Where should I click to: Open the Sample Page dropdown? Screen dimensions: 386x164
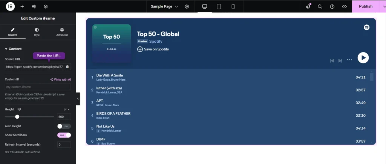pyautogui.click(x=164, y=7)
